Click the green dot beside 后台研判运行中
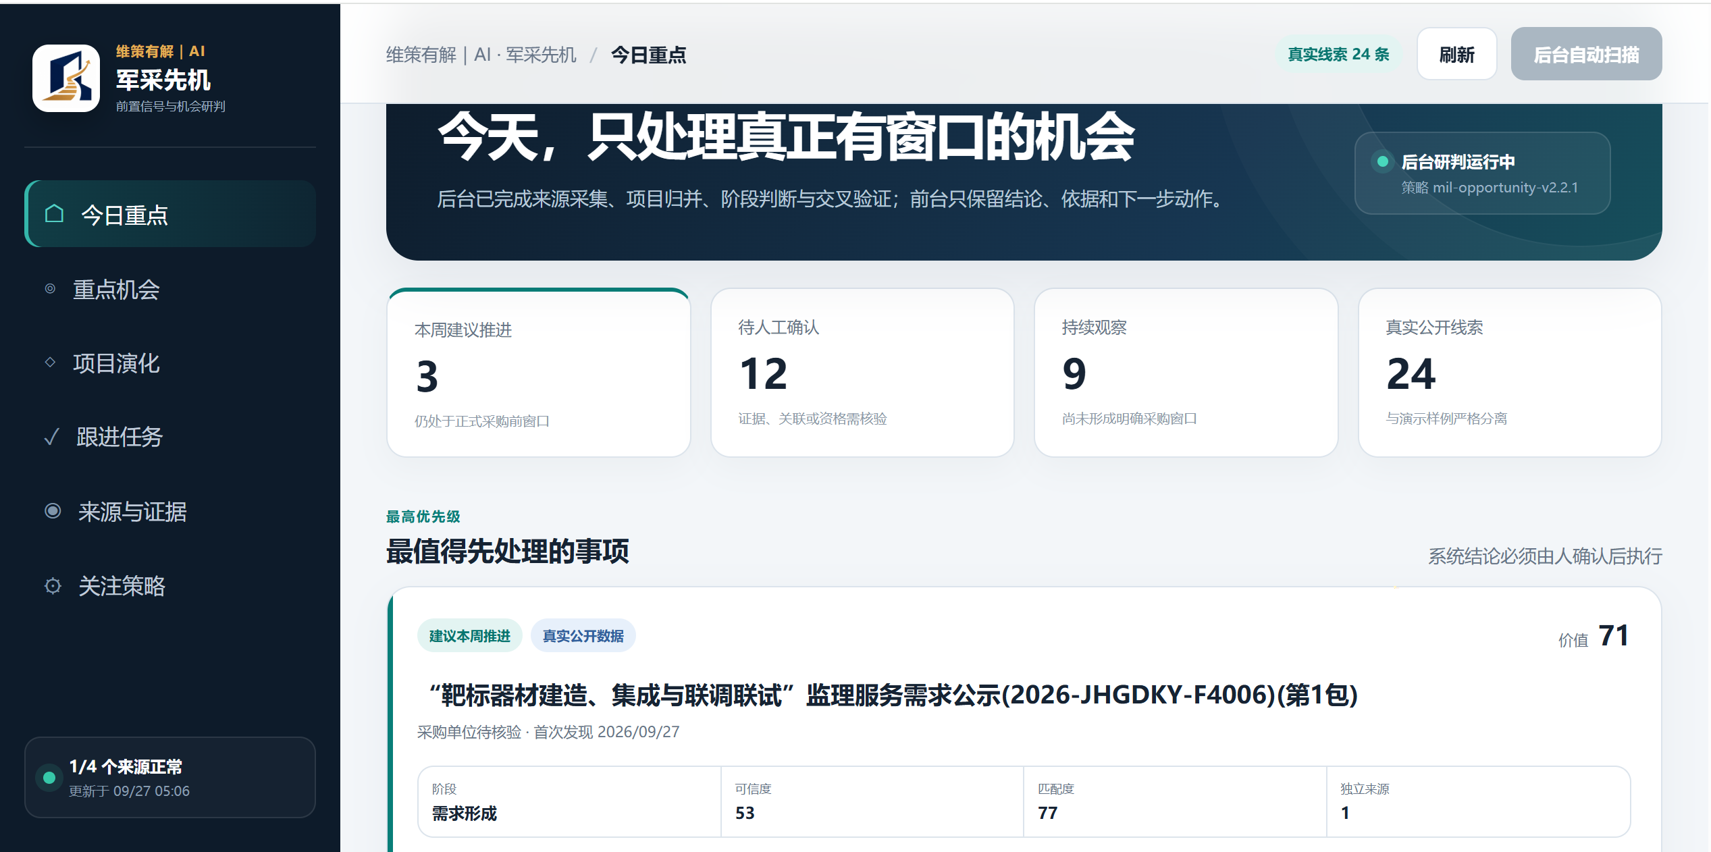 pos(1382,161)
